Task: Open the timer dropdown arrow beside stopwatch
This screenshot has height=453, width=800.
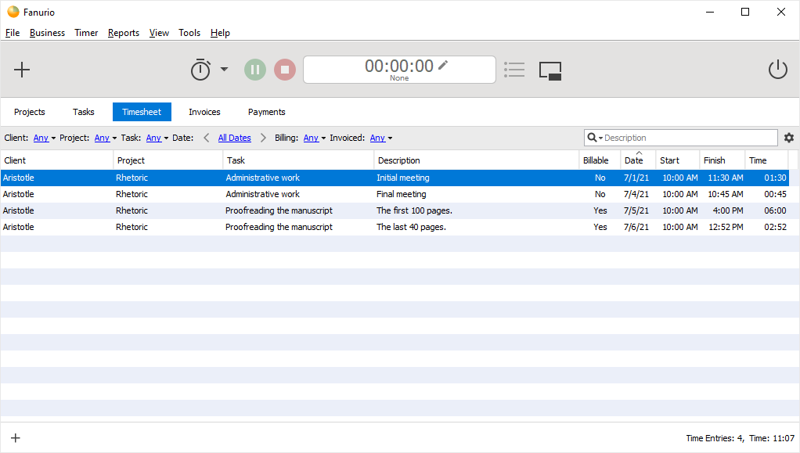Action: pyautogui.click(x=224, y=69)
